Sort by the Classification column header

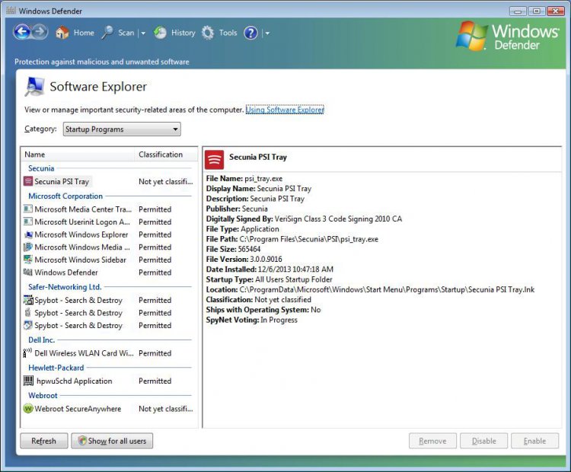pos(166,155)
